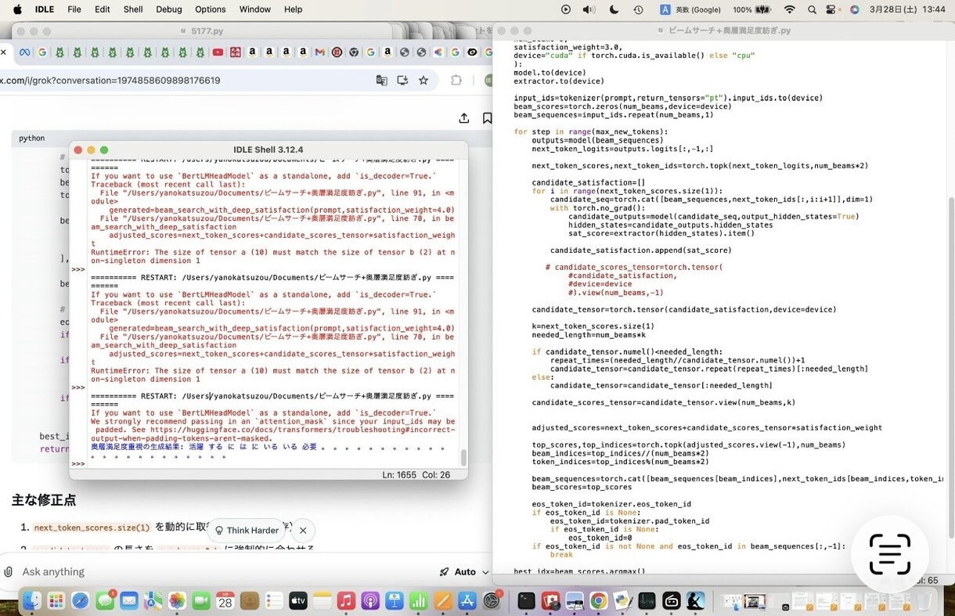
Task: Click the Siri icon in menu bar
Action: (x=854, y=9)
